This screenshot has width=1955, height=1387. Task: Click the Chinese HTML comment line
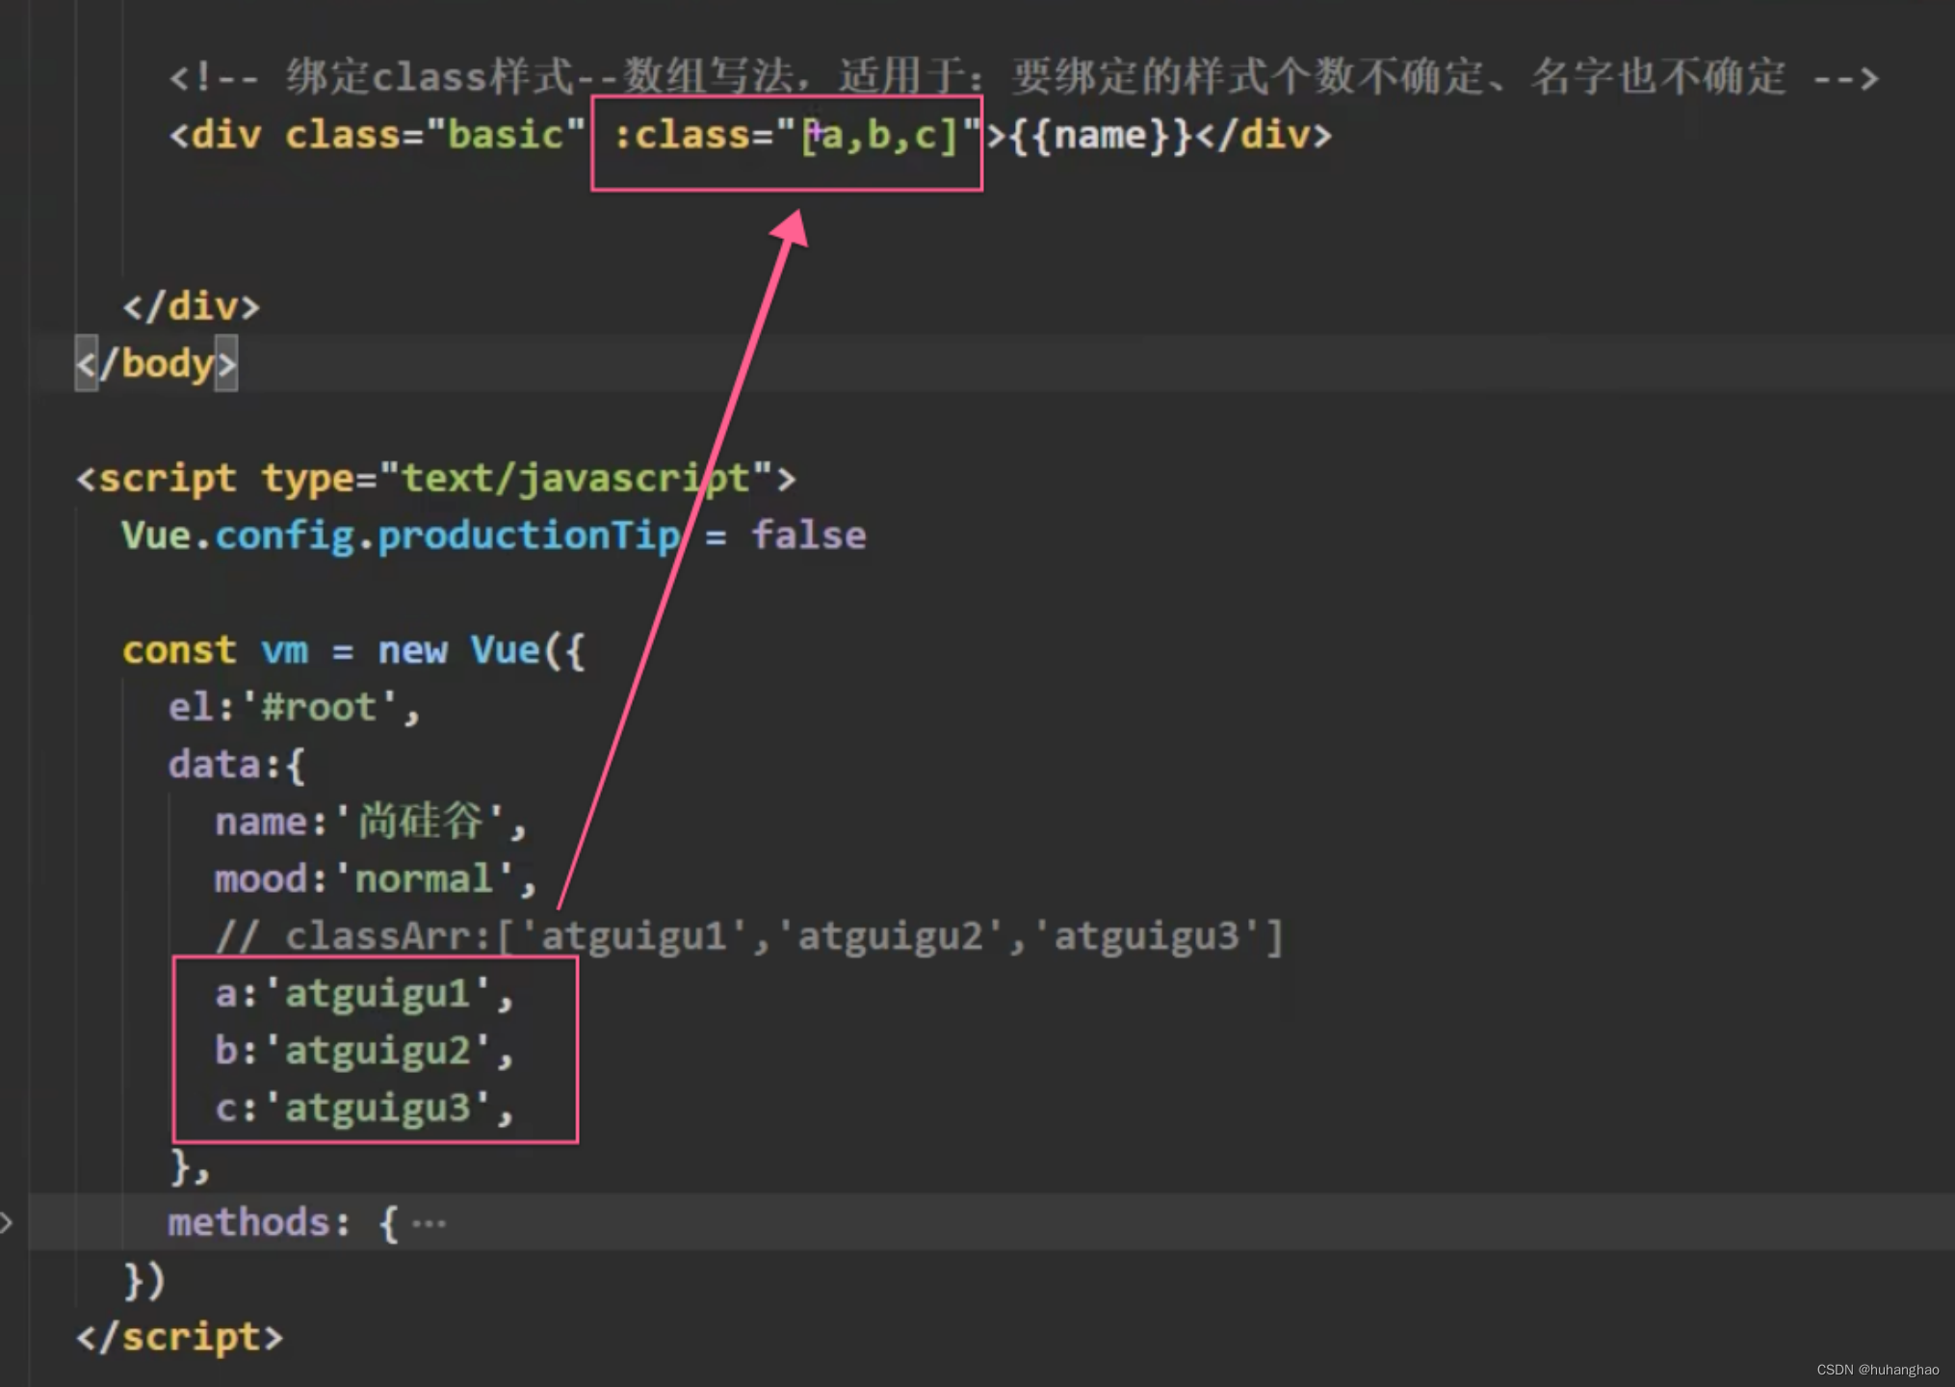[x=1023, y=77]
